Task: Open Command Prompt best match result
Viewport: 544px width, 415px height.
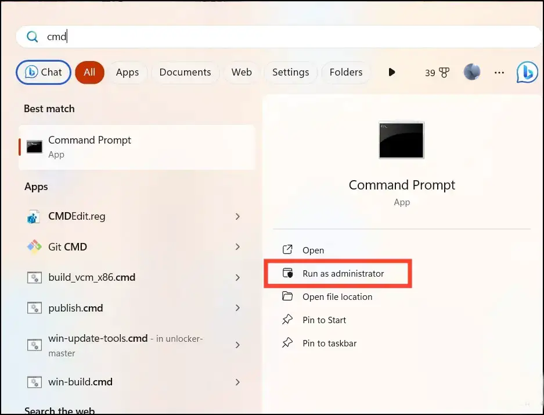Action: point(137,147)
